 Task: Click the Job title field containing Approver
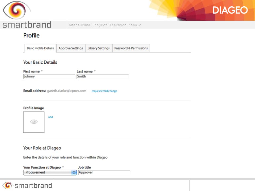click(x=104, y=172)
